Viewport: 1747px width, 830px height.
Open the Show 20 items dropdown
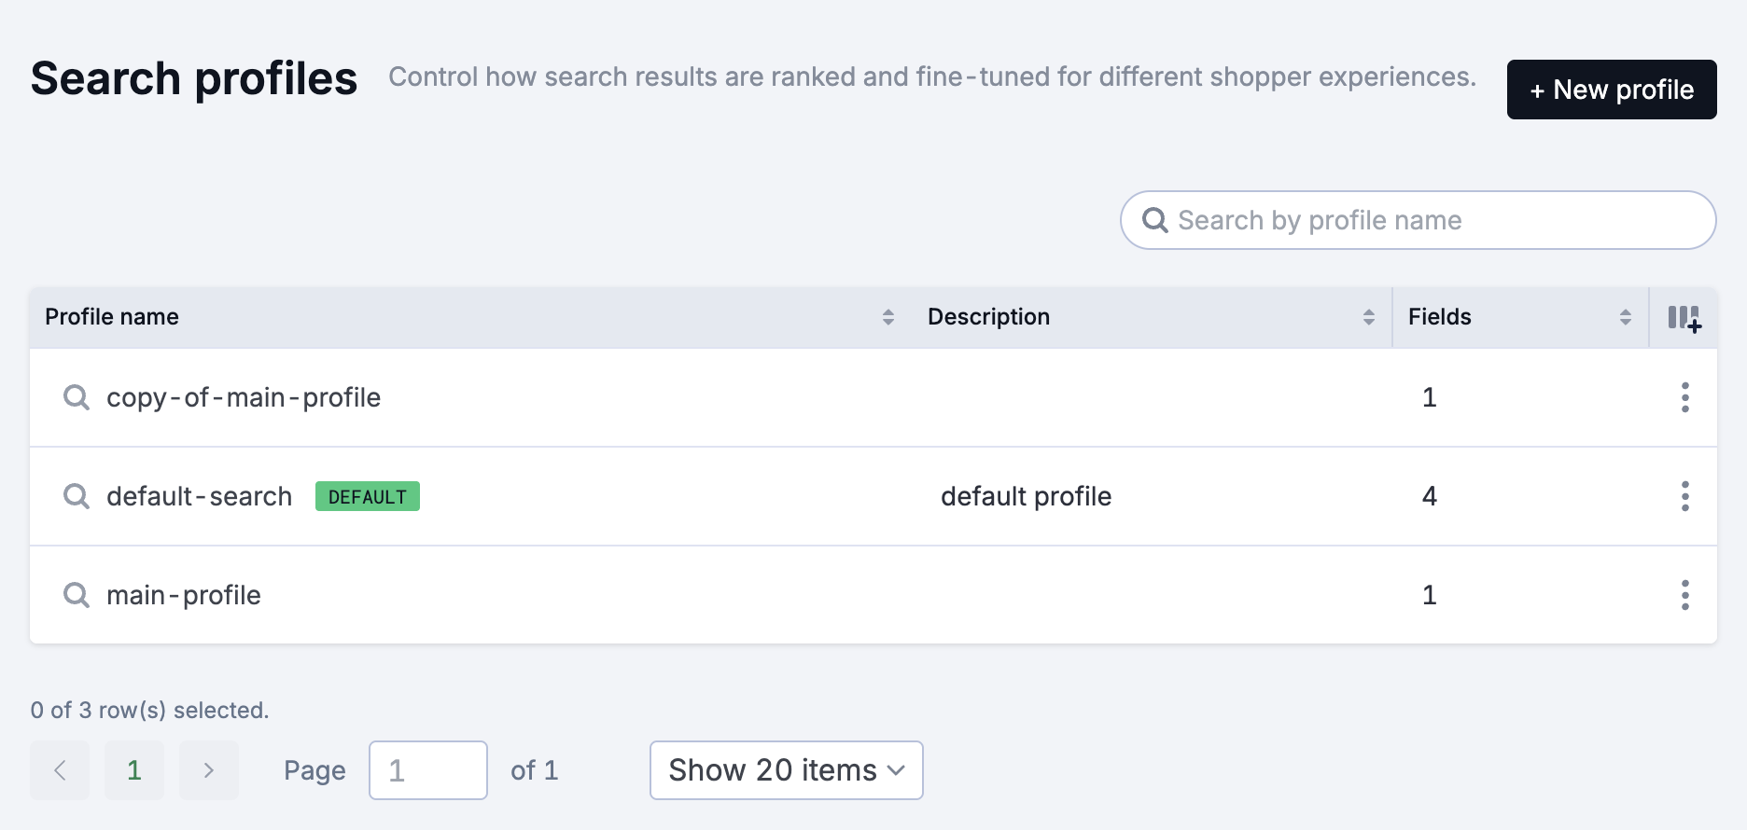click(785, 769)
